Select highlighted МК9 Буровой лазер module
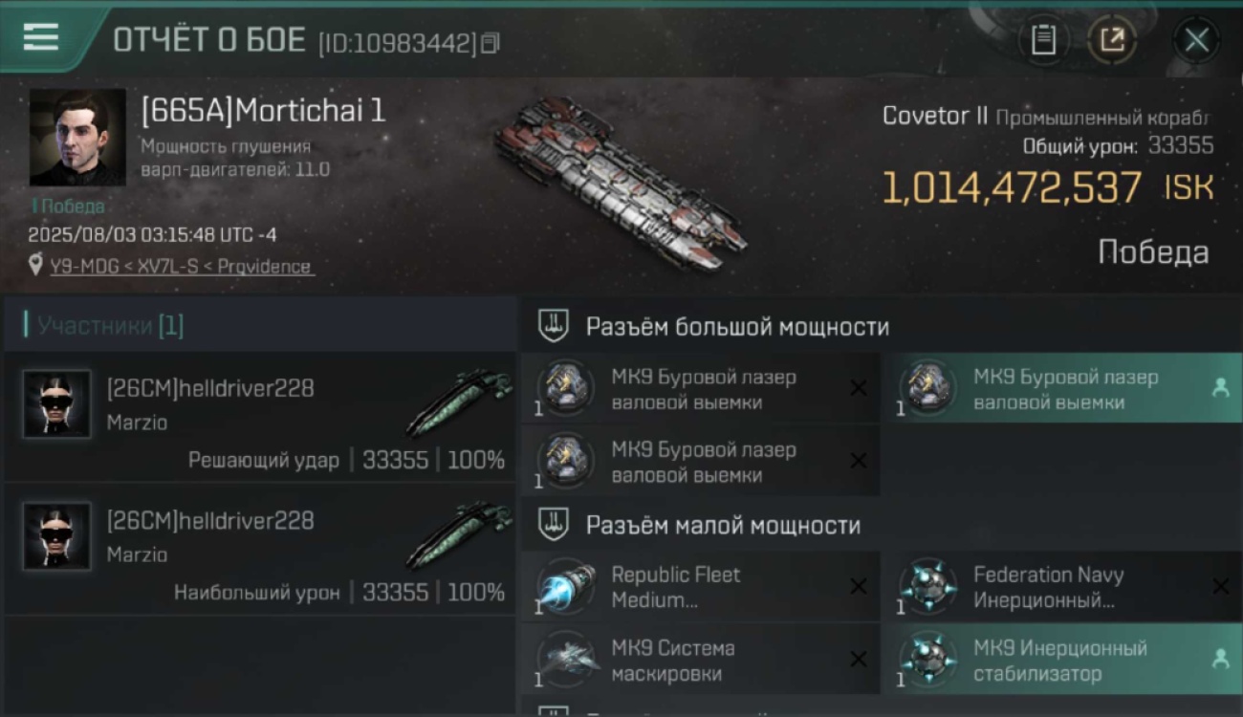Image resolution: width=1243 pixels, height=717 pixels. tap(1061, 389)
